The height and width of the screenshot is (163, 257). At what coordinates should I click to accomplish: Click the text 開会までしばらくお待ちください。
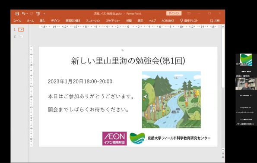point(89,110)
